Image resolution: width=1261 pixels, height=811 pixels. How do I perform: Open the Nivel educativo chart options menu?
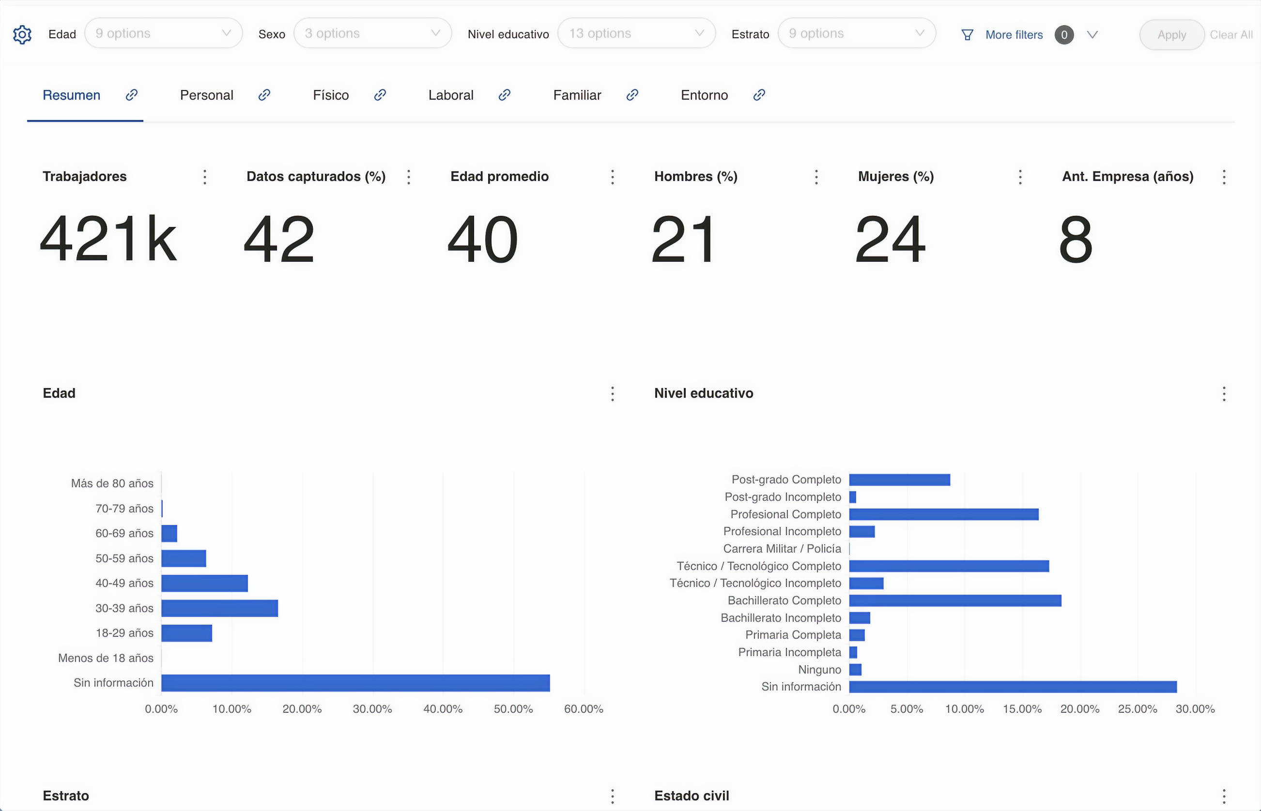coord(1224,394)
